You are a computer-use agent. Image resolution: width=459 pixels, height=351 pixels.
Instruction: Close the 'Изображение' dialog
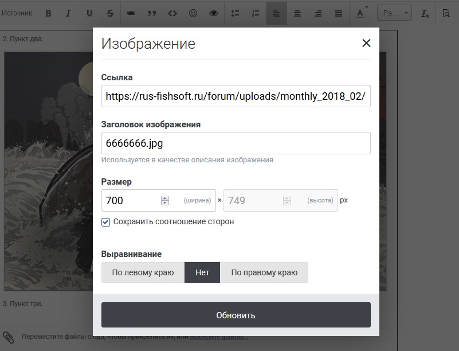click(366, 43)
